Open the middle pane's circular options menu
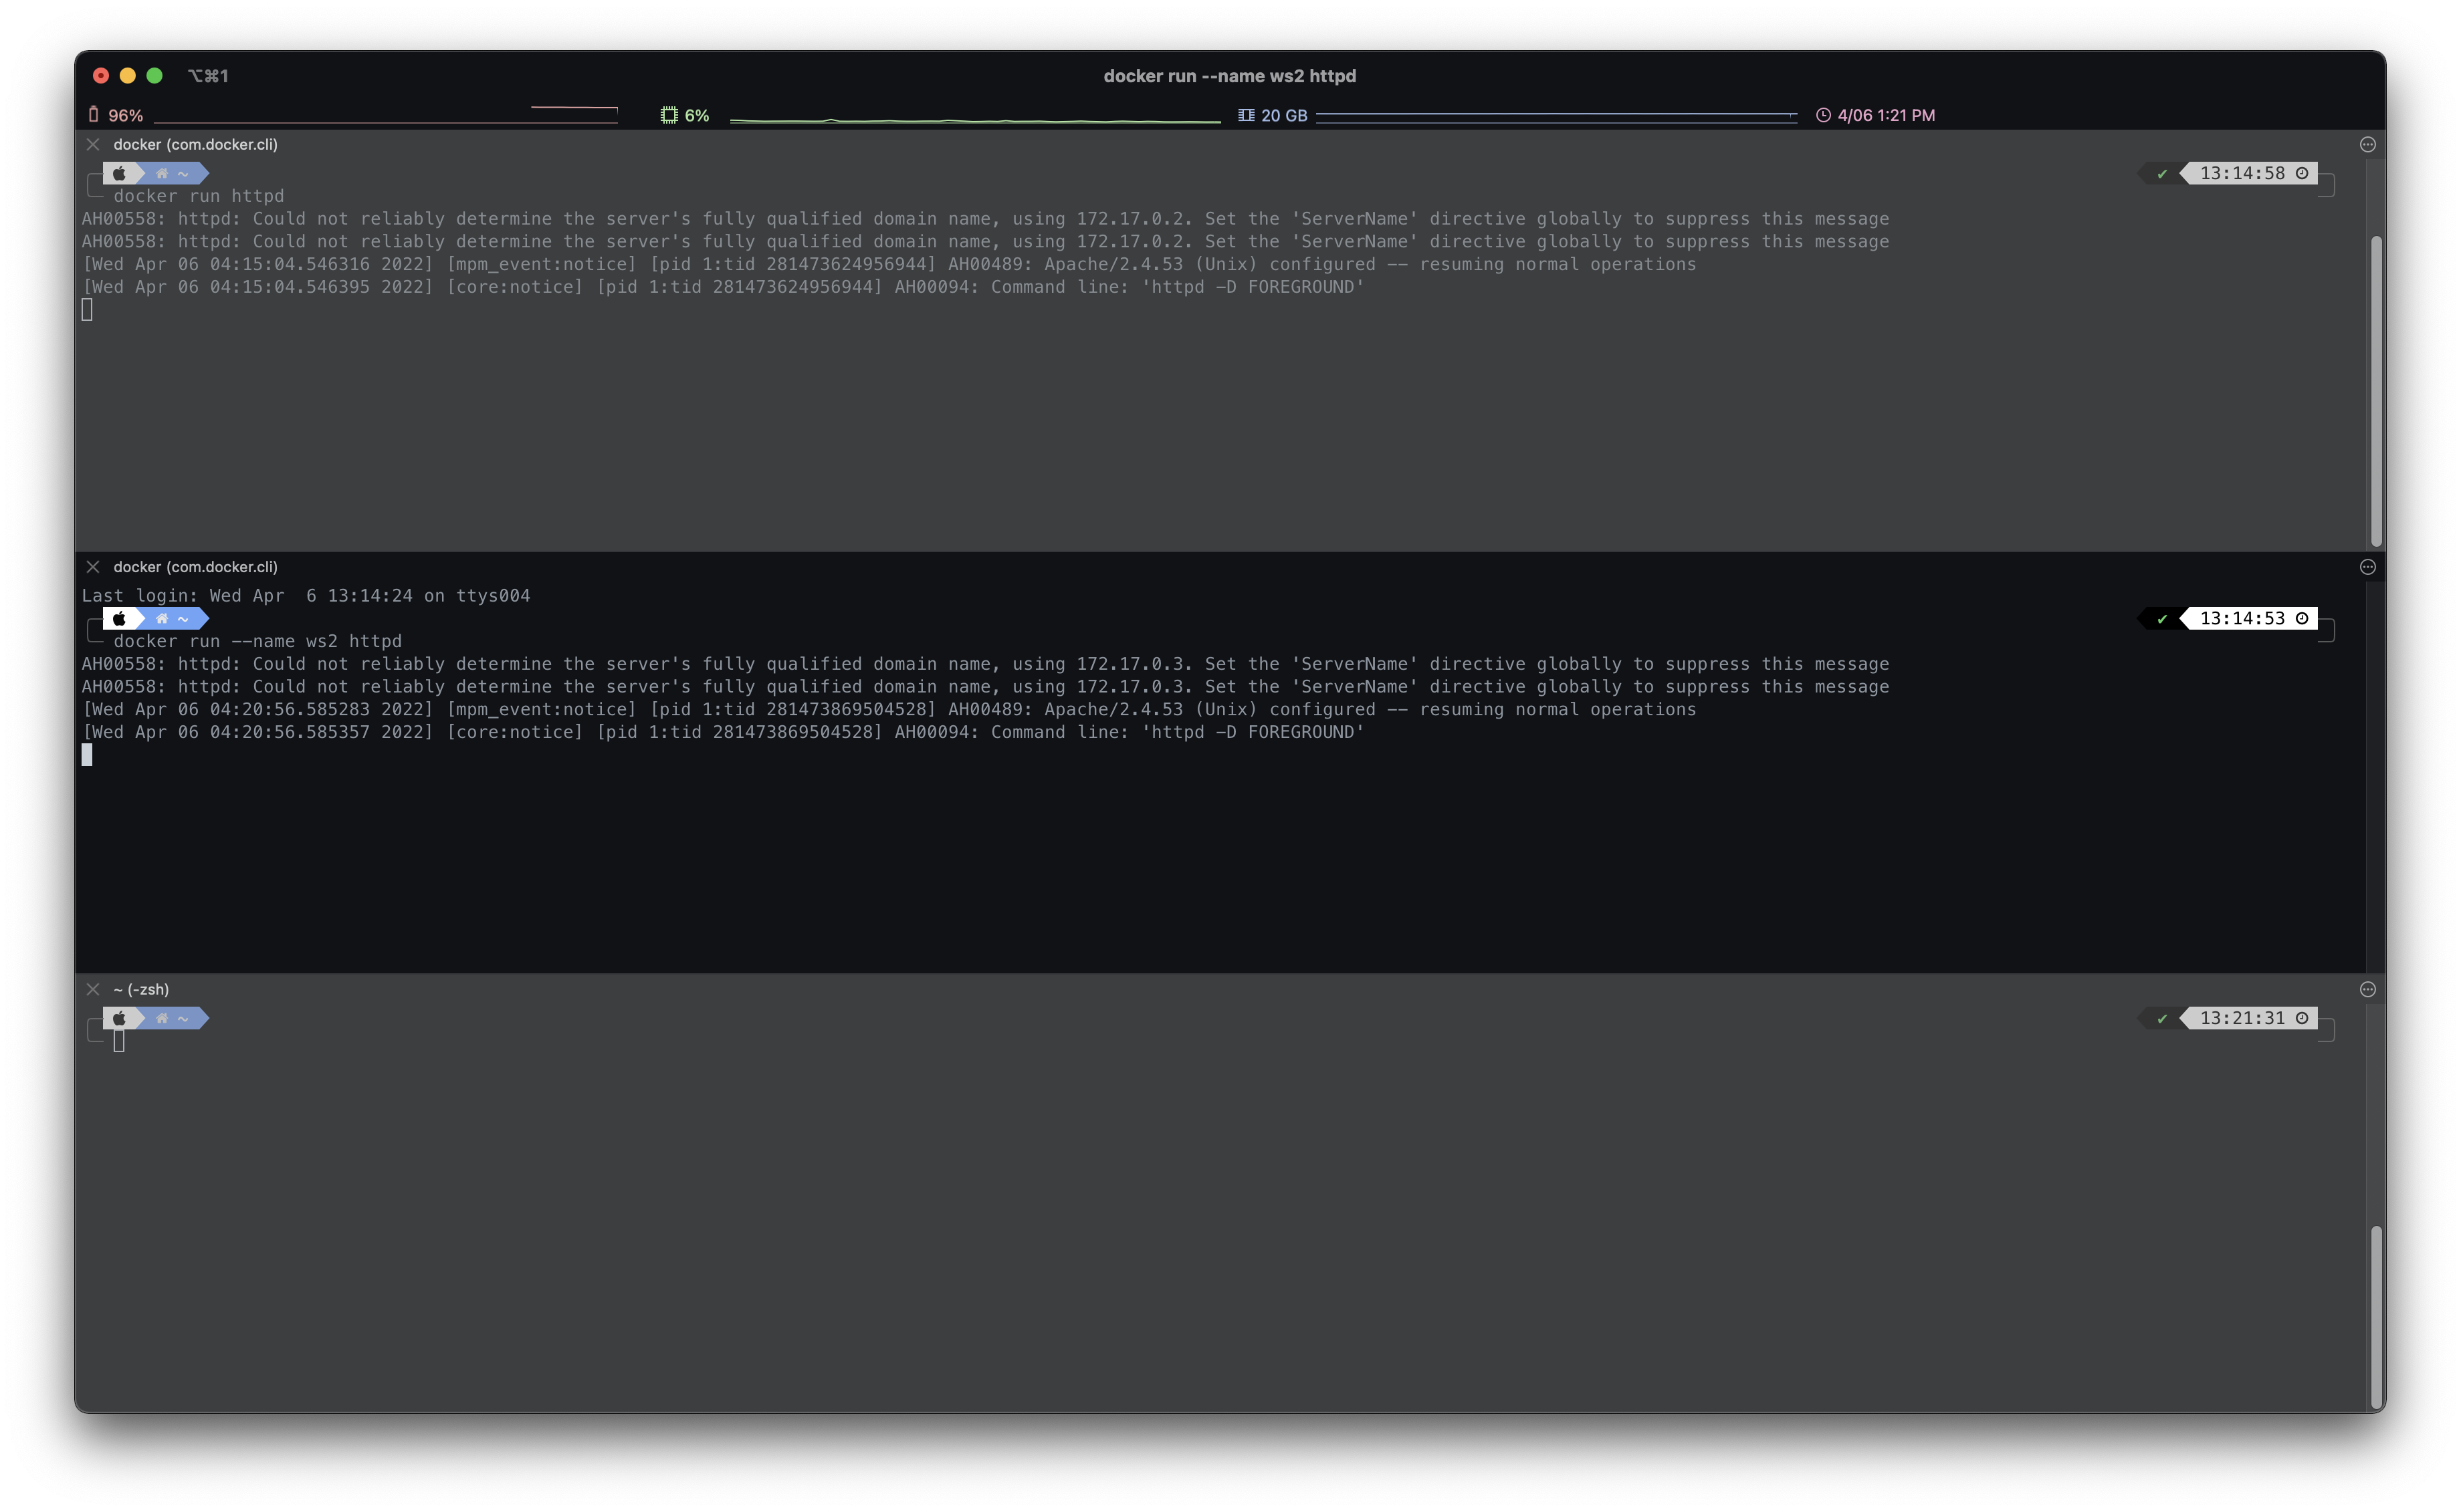Viewport: 2461px width, 1512px height. click(x=2367, y=567)
